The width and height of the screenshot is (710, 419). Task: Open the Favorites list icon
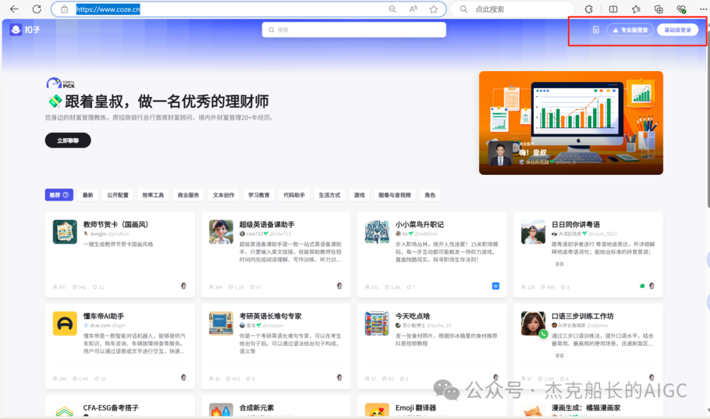tap(636, 9)
